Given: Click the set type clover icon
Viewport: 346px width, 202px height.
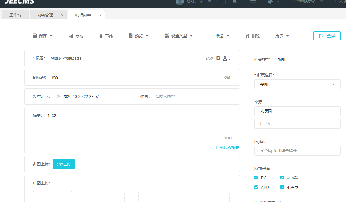Looking at the screenshot, I should [x=167, y=36].
